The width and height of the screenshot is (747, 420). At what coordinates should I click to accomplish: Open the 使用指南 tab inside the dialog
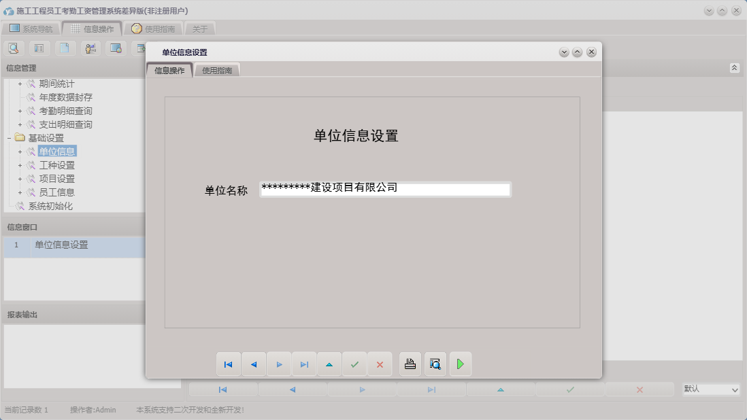pos(218,69)
